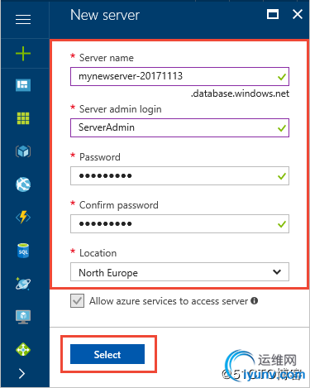The height and width of the screenshot is (388, 310).
Task: Open the Location dropdown showing North Europe
Action: coord(179,272)
